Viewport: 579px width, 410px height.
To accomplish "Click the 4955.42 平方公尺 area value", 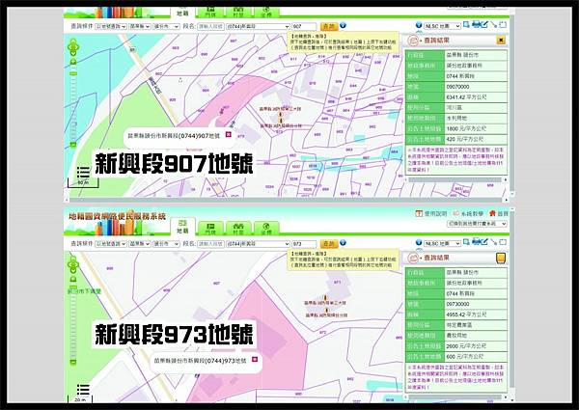I will coord(466,314).
